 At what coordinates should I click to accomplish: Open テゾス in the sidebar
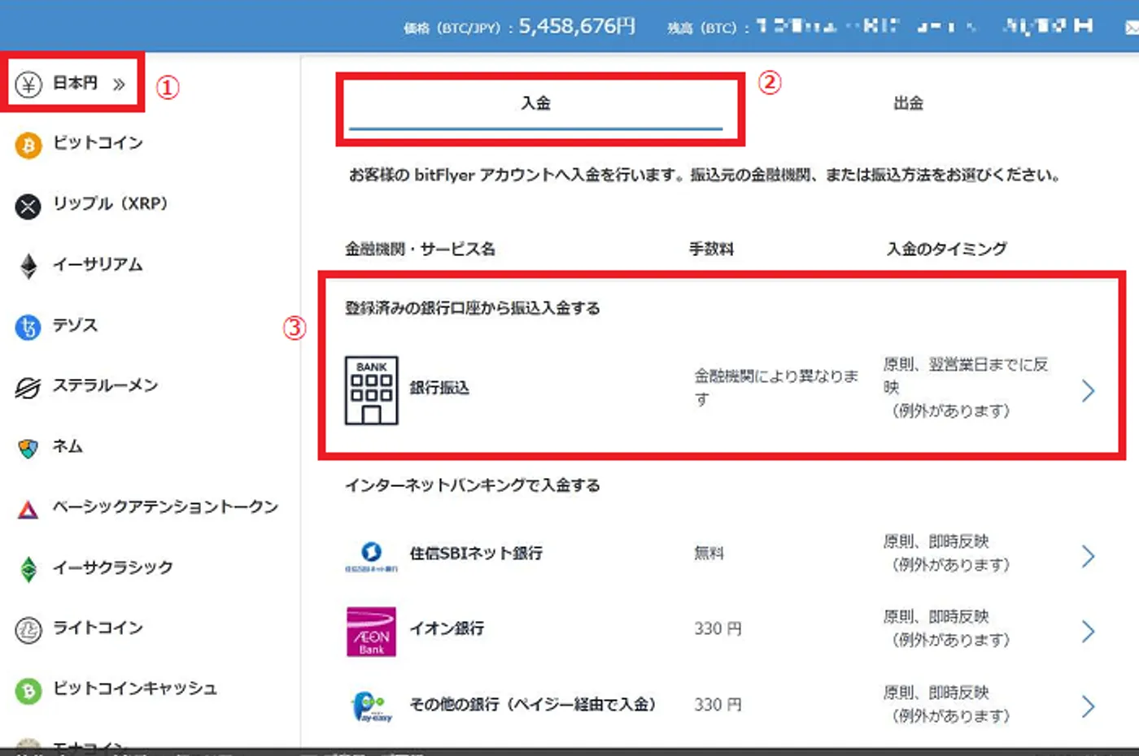75,325
